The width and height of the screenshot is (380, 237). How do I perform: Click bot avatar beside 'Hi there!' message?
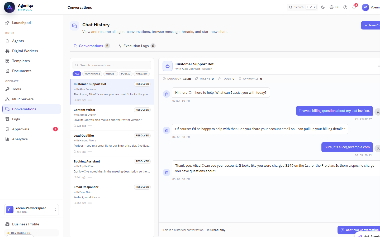click(167, 94)
